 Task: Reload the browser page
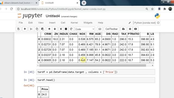(11, 9)
